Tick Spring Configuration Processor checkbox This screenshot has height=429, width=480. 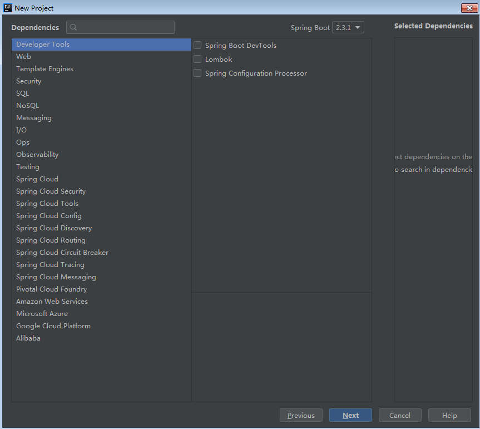[x=197, y=73]
